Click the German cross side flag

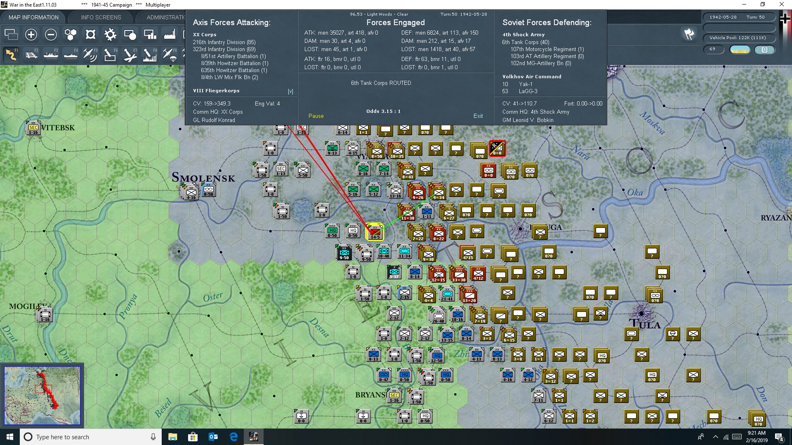click(x=785, y=19)
